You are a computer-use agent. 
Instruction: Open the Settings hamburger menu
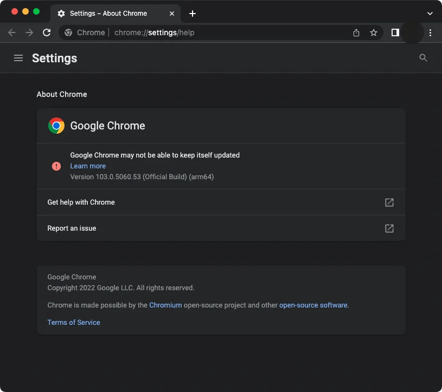click(x=18, y=58)
